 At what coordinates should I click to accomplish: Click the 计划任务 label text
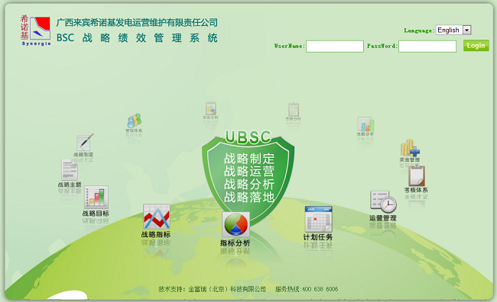click(318, 237)
